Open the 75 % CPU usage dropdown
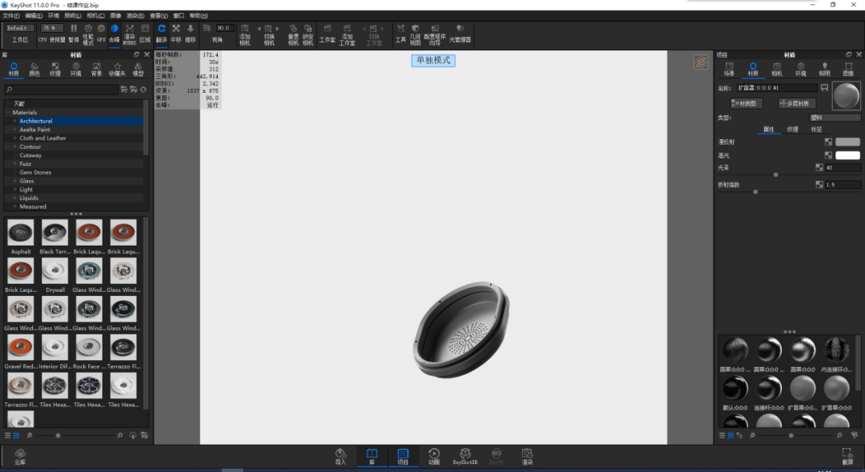Image resolution: width=865 pixels, height=472 pixels. click(51, 28)
